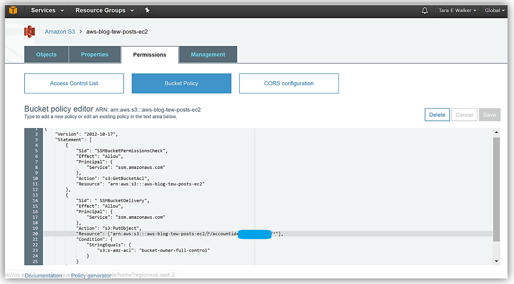Expand the Resource Groups menu
The image size is (514, 284).
pos(105,10)
